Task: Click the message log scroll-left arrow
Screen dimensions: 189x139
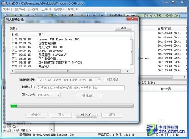Action: [x=12, y=71]
